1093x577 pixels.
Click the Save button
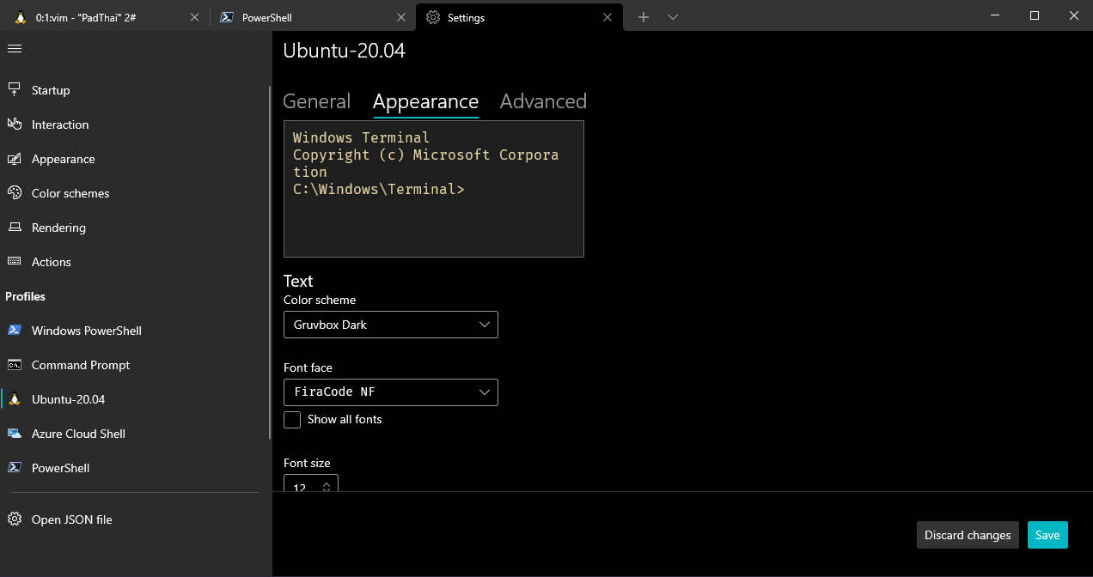pyautogui.click(x=1047, y=535)
